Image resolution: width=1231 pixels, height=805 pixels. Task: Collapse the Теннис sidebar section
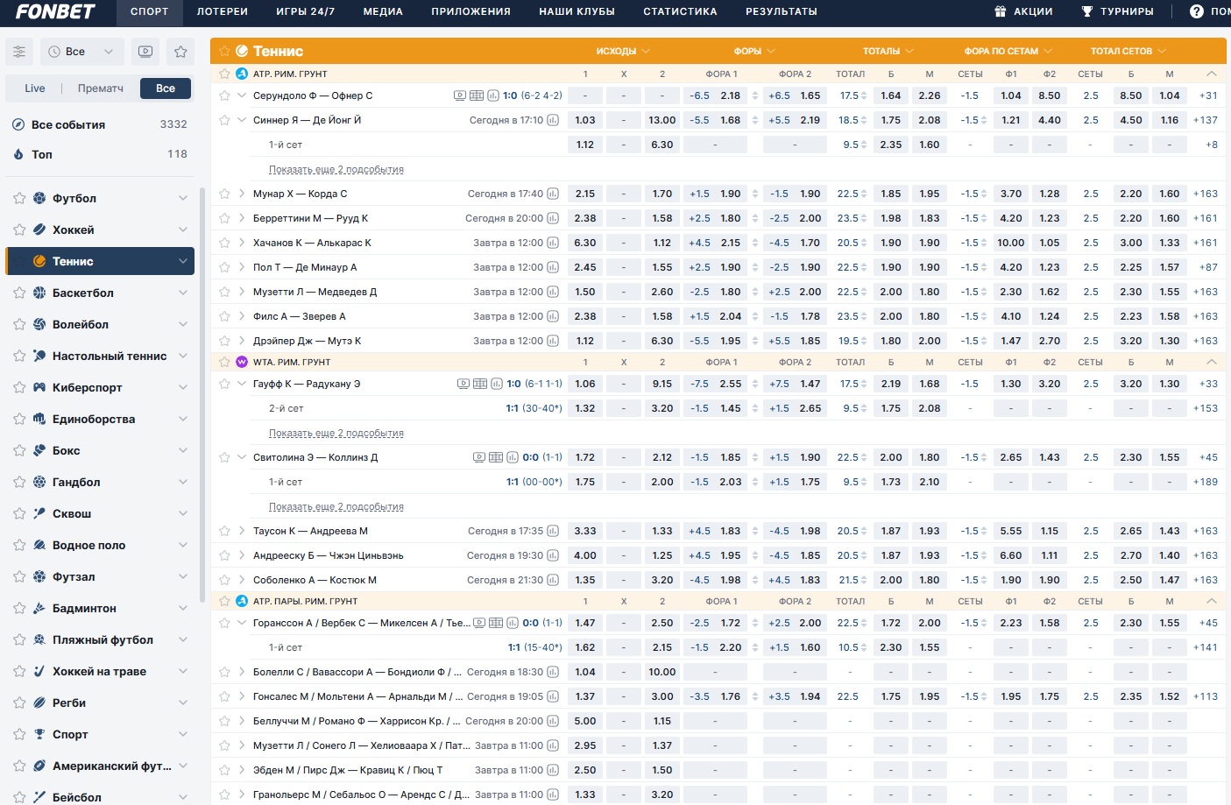183,261
